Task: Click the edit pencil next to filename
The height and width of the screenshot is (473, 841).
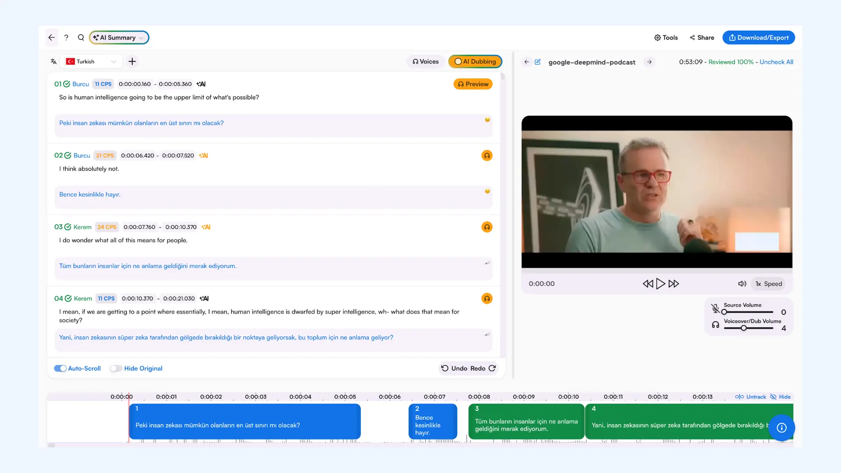Action: pos(537,62)
